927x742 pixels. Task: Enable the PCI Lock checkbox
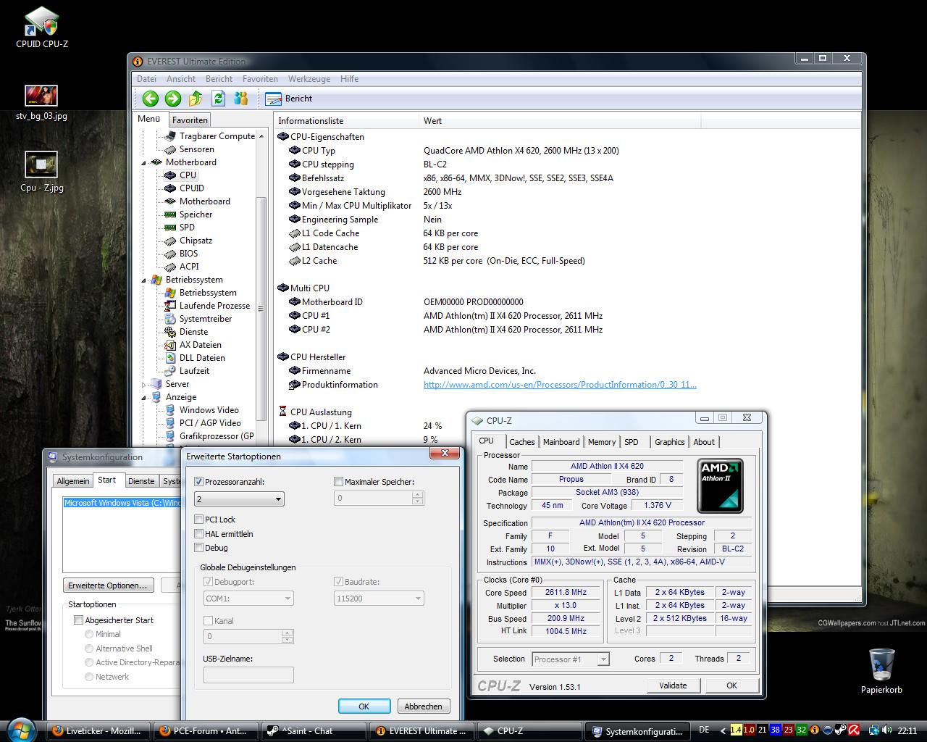tap(199, 520)
